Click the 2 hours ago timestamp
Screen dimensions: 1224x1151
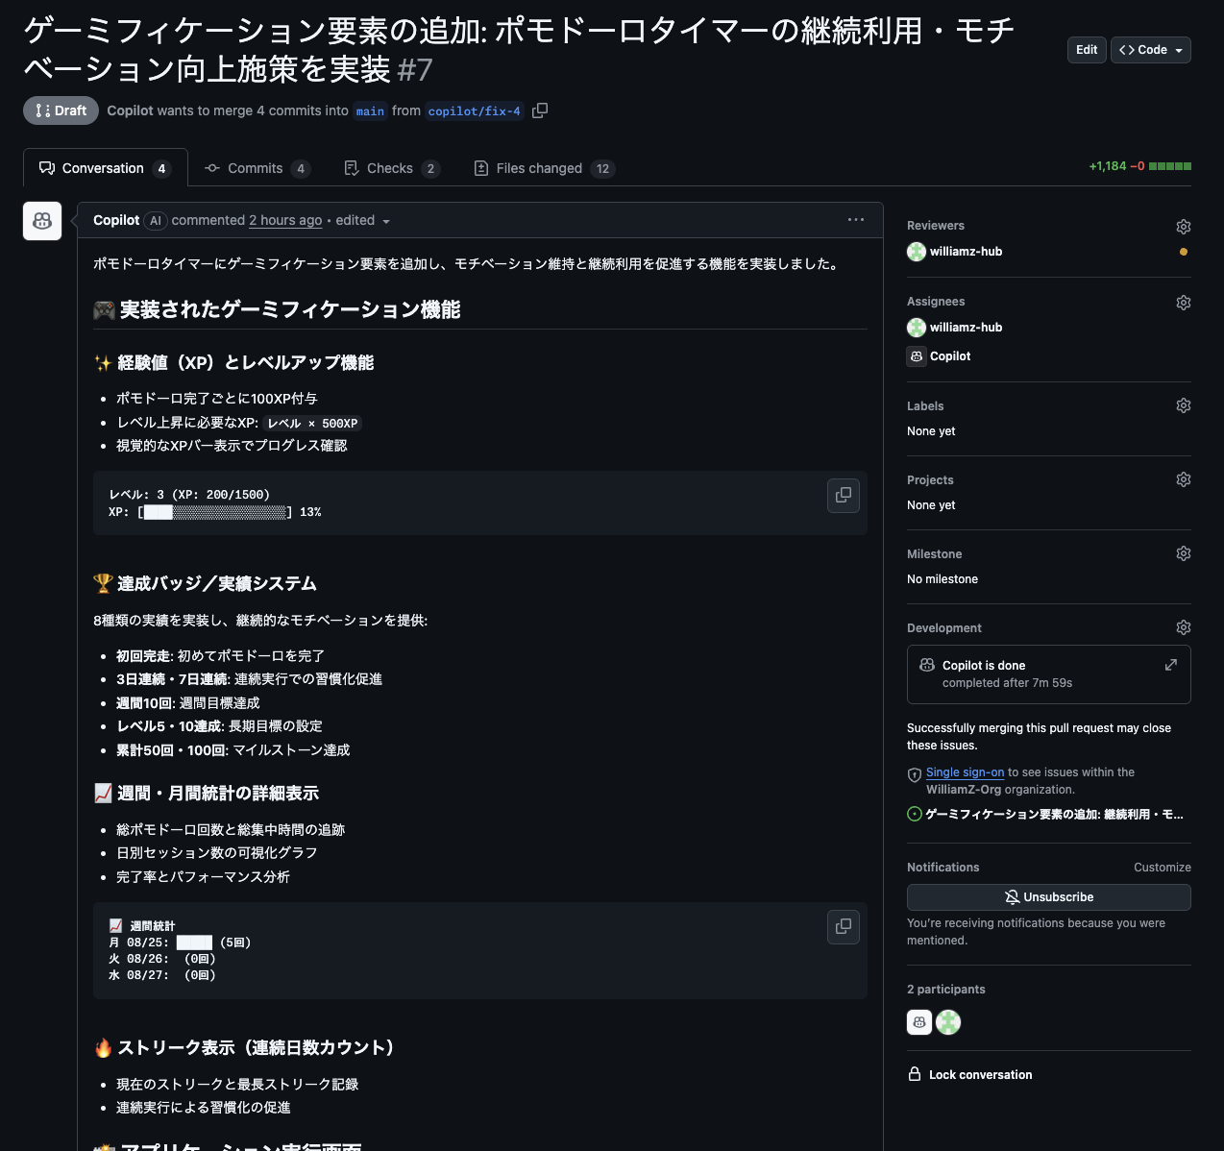[285, 220]
